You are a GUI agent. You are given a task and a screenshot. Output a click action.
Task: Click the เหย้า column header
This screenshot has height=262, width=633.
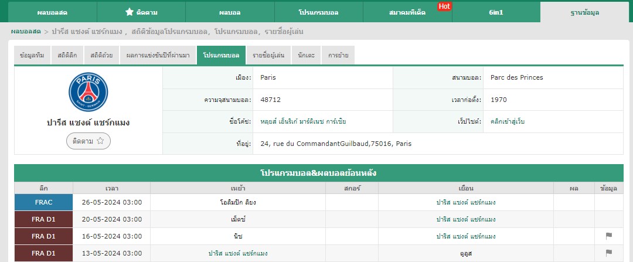[238, 188]
